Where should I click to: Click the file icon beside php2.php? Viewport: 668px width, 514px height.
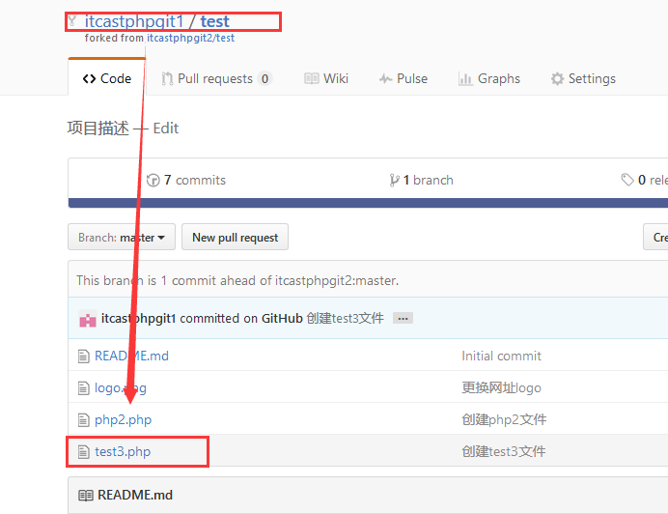(83, 420)
